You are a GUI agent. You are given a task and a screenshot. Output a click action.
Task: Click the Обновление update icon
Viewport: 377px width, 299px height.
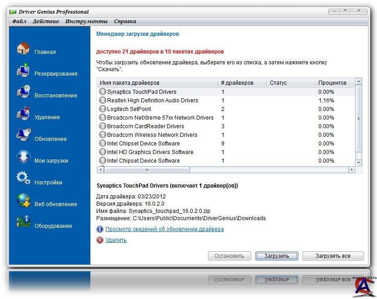pos(23,135)
